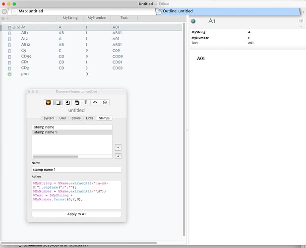
Task: Select the Document Inspector icon
Action: [58, 102]
